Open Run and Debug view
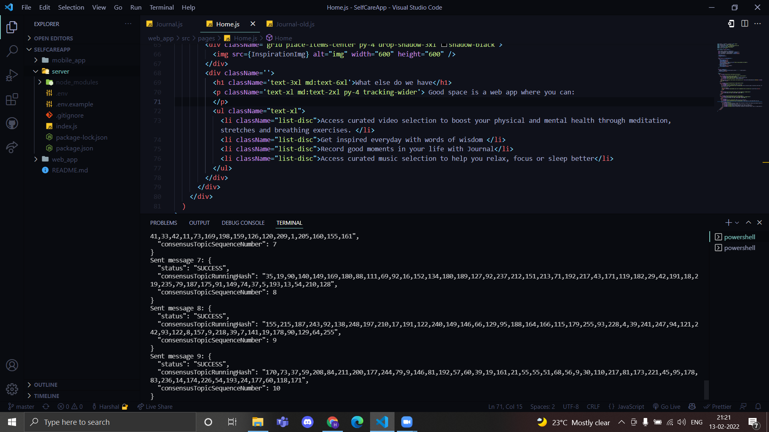Image resolution: width=769 pixels, height=432 pixels. (x=12, y=75)
